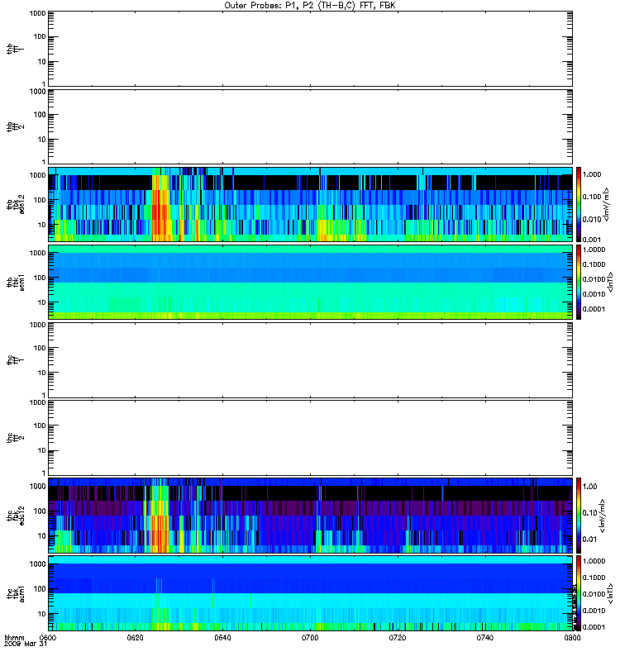The height and width of the screenshot is (661, 620).
Task: Click the '0.0001' tick on the thc scm1 color bar
Action: coord(594,627)
